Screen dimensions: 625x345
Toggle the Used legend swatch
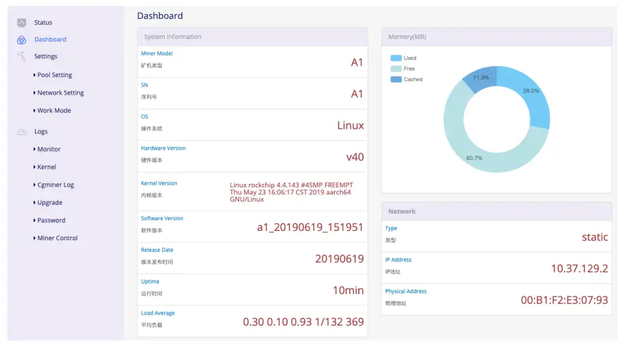(x=396, y=58)
